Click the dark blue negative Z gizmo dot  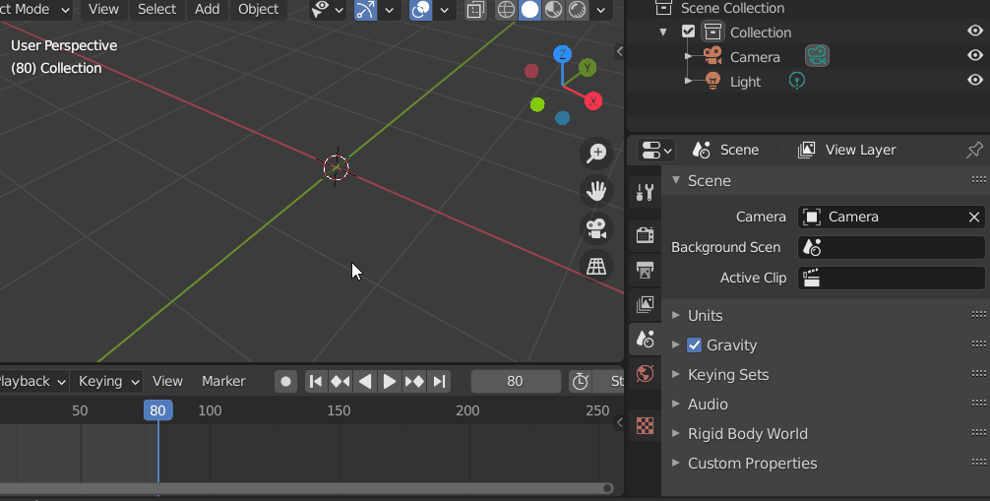[x=563, y=118]
